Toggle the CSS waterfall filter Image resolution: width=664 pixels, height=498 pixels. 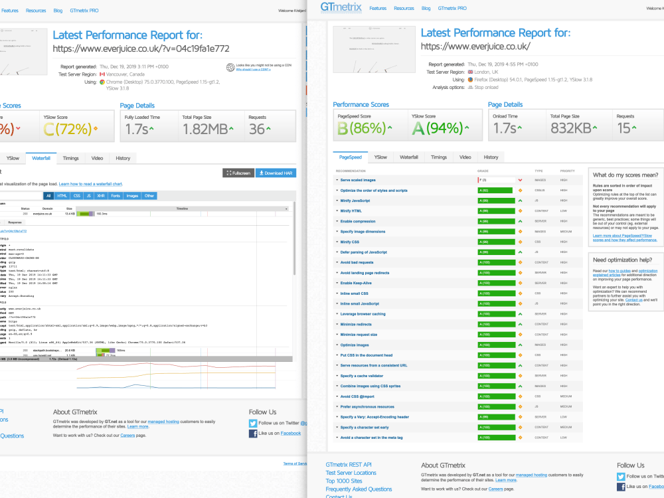coord(76,196)
